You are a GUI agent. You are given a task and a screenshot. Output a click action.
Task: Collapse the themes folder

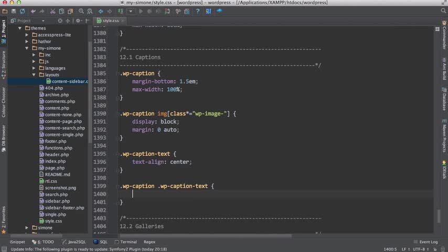click(x=20, y=28)
